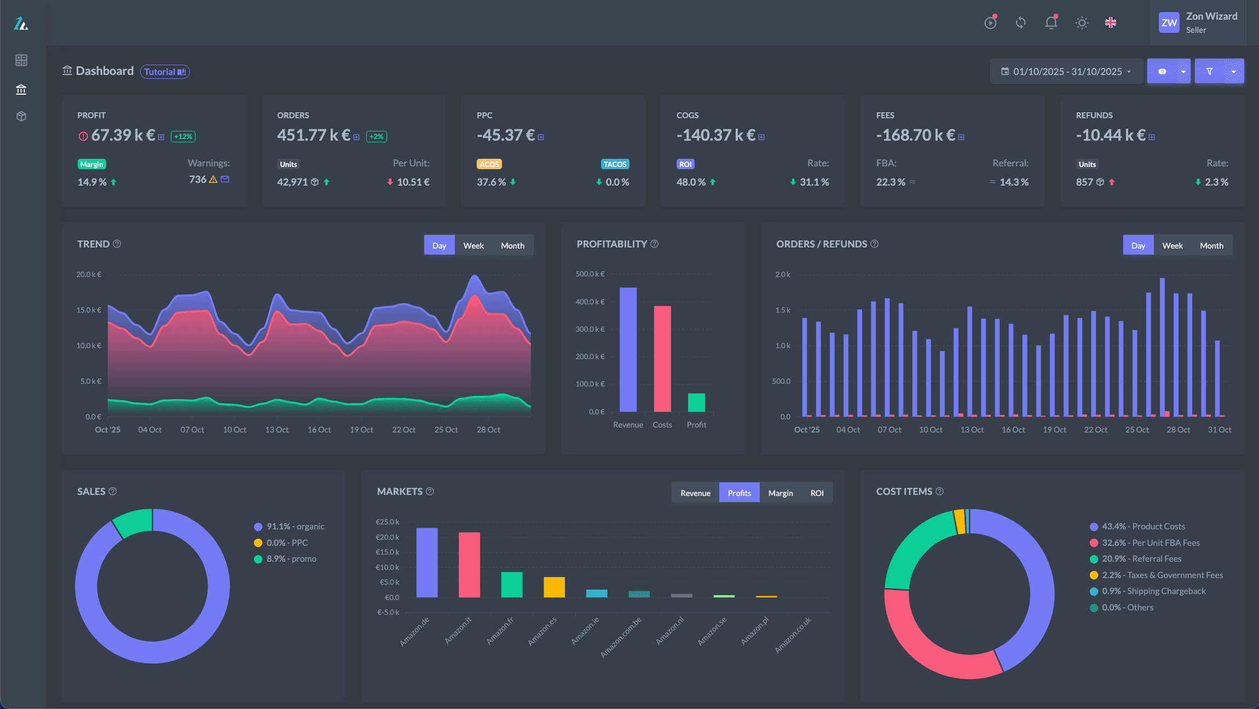The image size is (1259, 709).
Task: Click the profit alert warning icon
Action: tap(83, 136)
